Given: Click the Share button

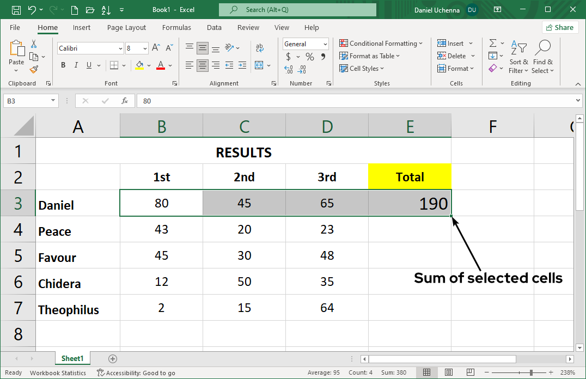Looking at the screenshot, I should (560, 27).
